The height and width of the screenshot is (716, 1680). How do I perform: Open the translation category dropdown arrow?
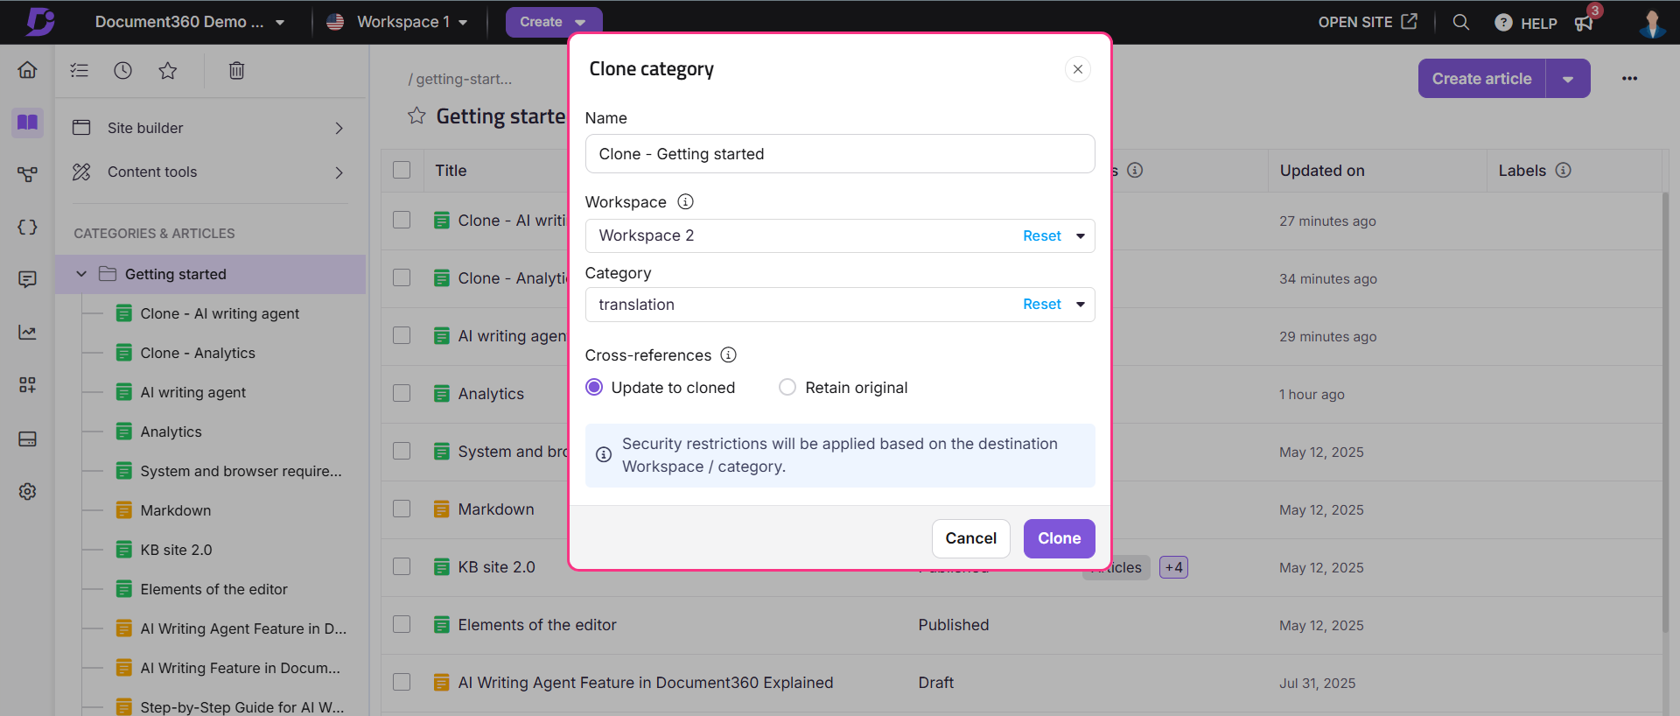click(1081, 305)
